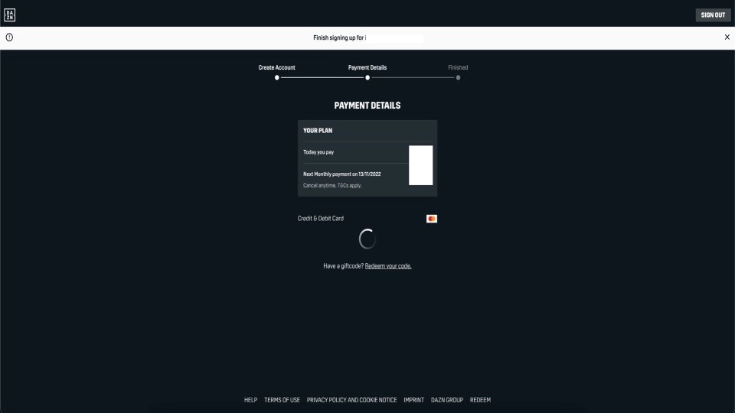Click the Finished step label
Screen dimensions: 735x413
pos(458,67)
